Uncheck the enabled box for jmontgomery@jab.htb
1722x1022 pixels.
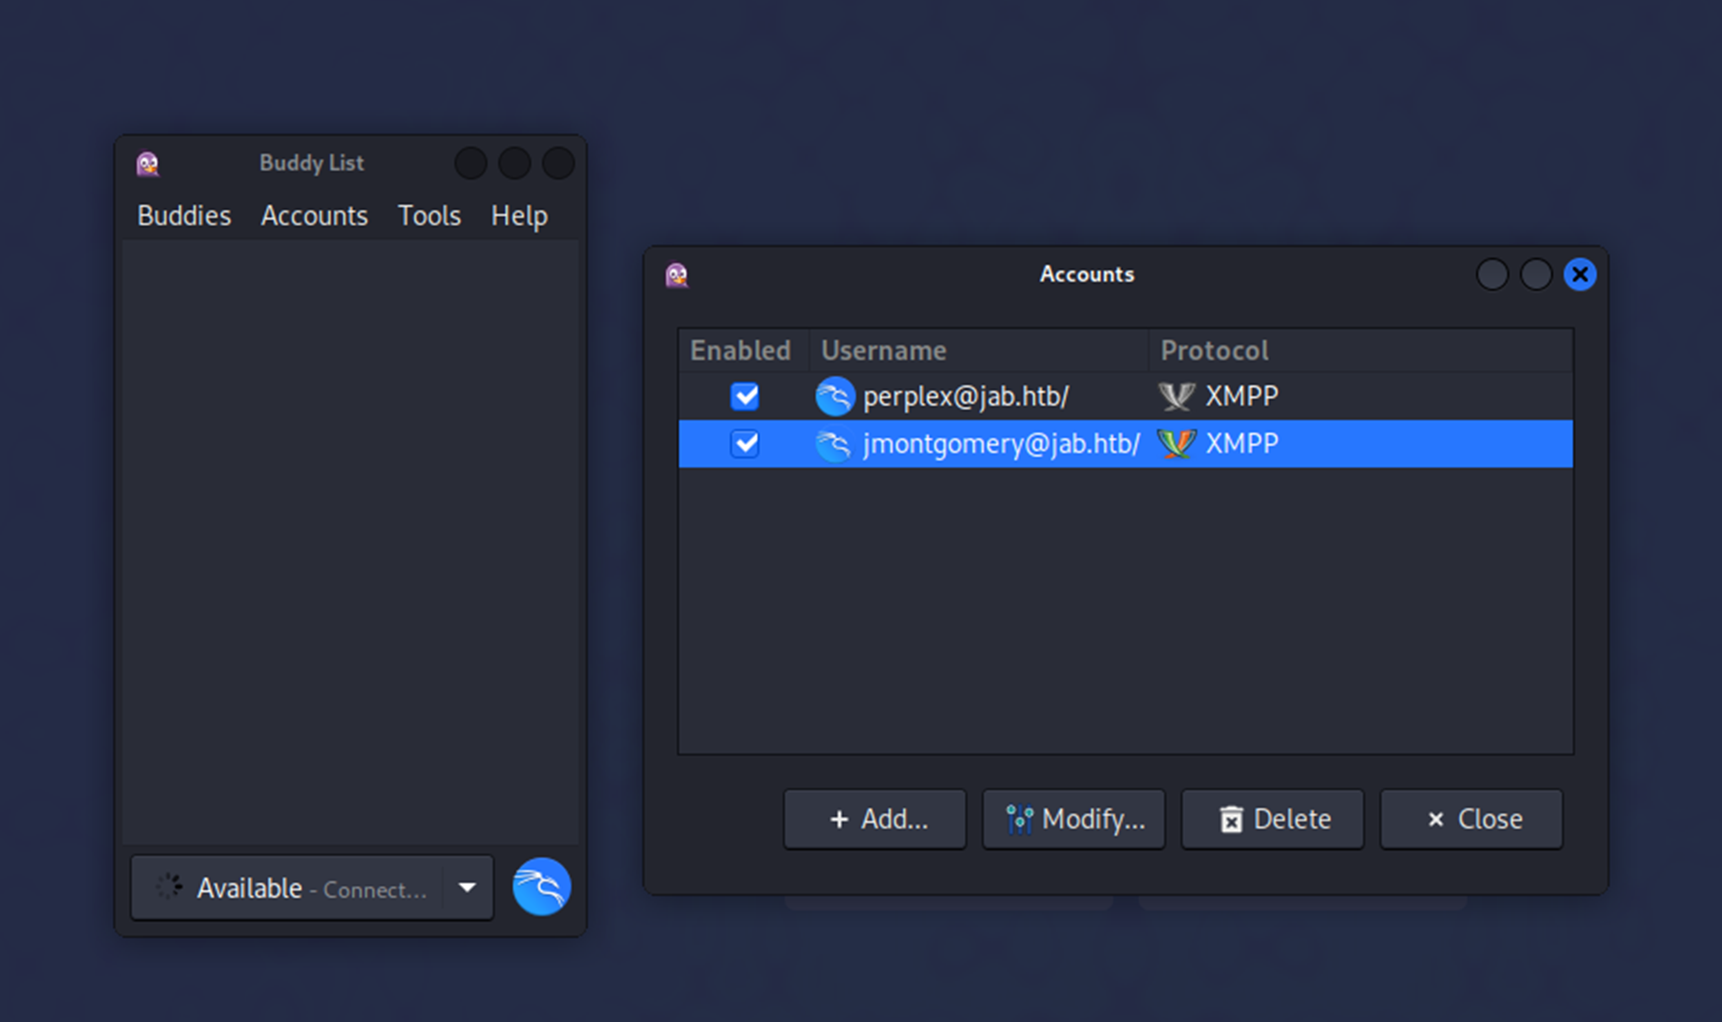tap(745, 443)
